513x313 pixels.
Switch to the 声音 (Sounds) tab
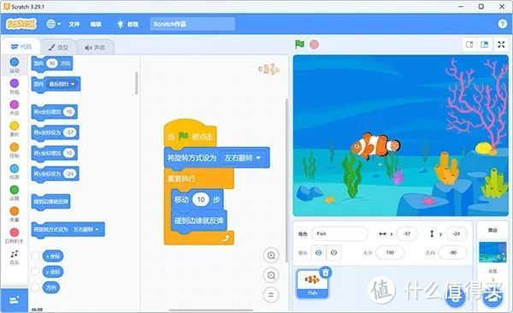[x=95, y=48]
